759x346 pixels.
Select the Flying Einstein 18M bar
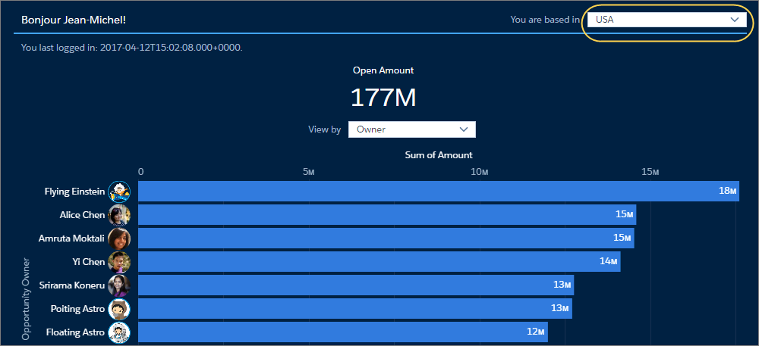pos(439,191)
